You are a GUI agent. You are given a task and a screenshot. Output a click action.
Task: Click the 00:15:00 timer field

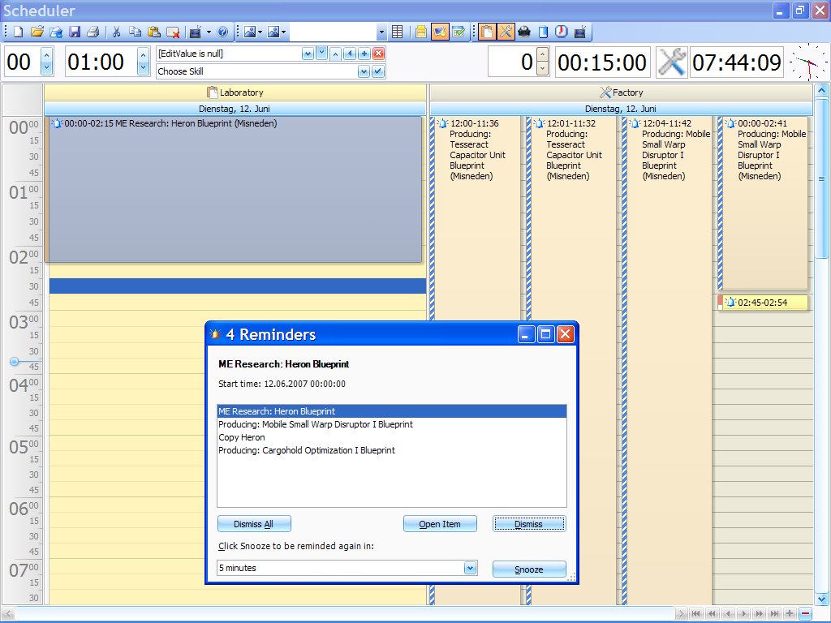coord(602,62)
